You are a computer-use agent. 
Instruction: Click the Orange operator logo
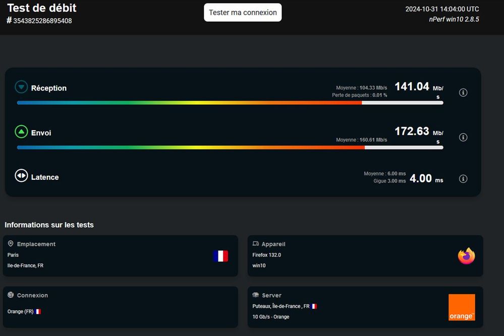click(x=462, y=307)
